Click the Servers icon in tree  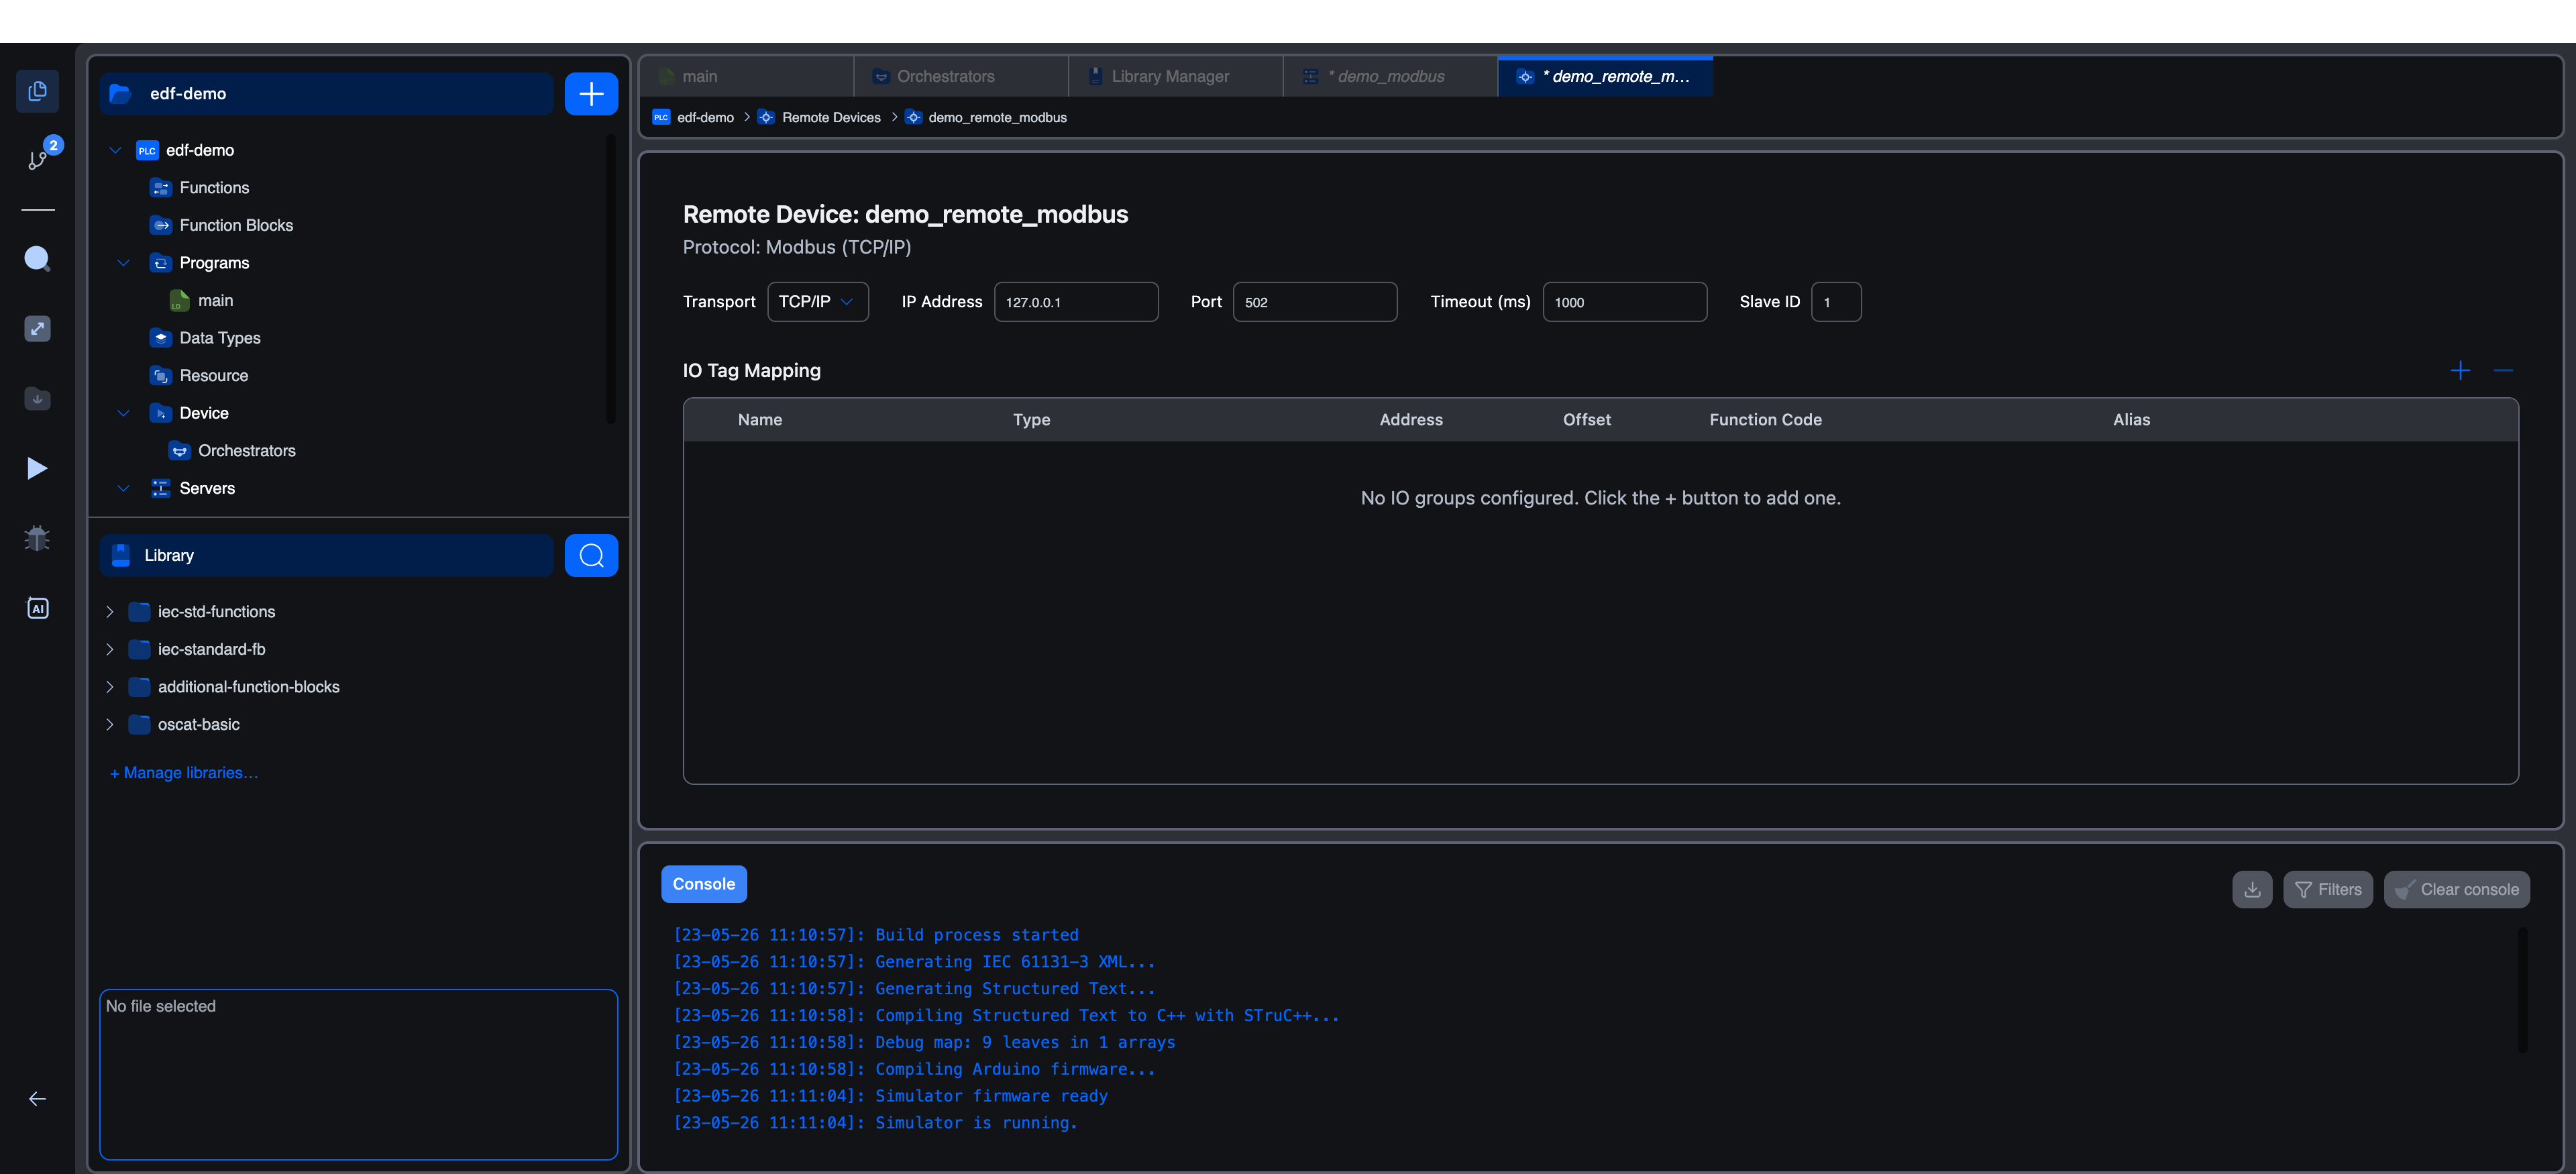tap(160, 488)
